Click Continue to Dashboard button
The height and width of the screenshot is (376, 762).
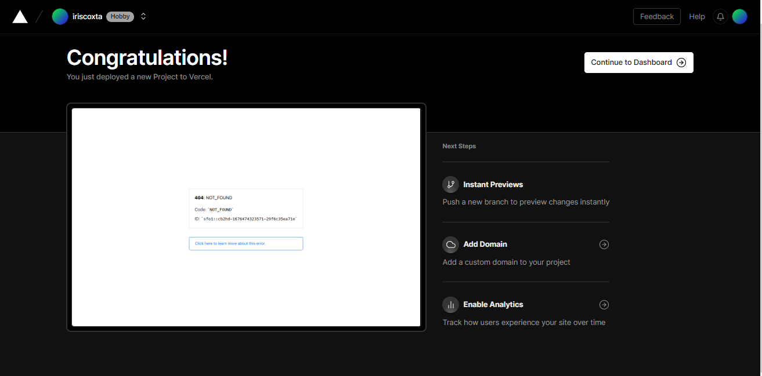638,63
